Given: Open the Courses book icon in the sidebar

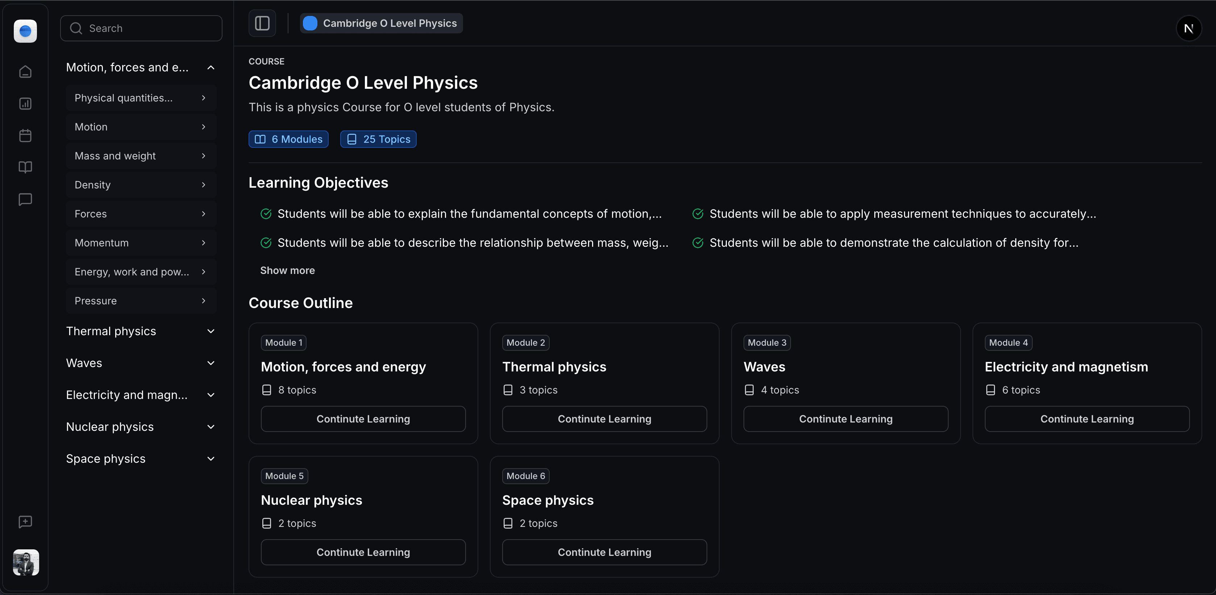Looking at the screenshot, I should click(x=25, y=167).
